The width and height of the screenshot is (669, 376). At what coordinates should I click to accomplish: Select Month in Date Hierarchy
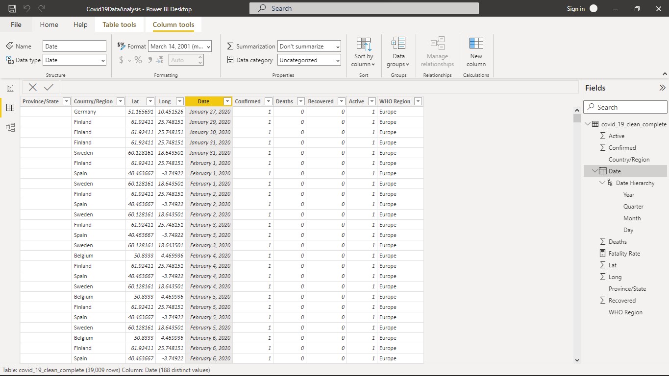(x=632, y=218)
